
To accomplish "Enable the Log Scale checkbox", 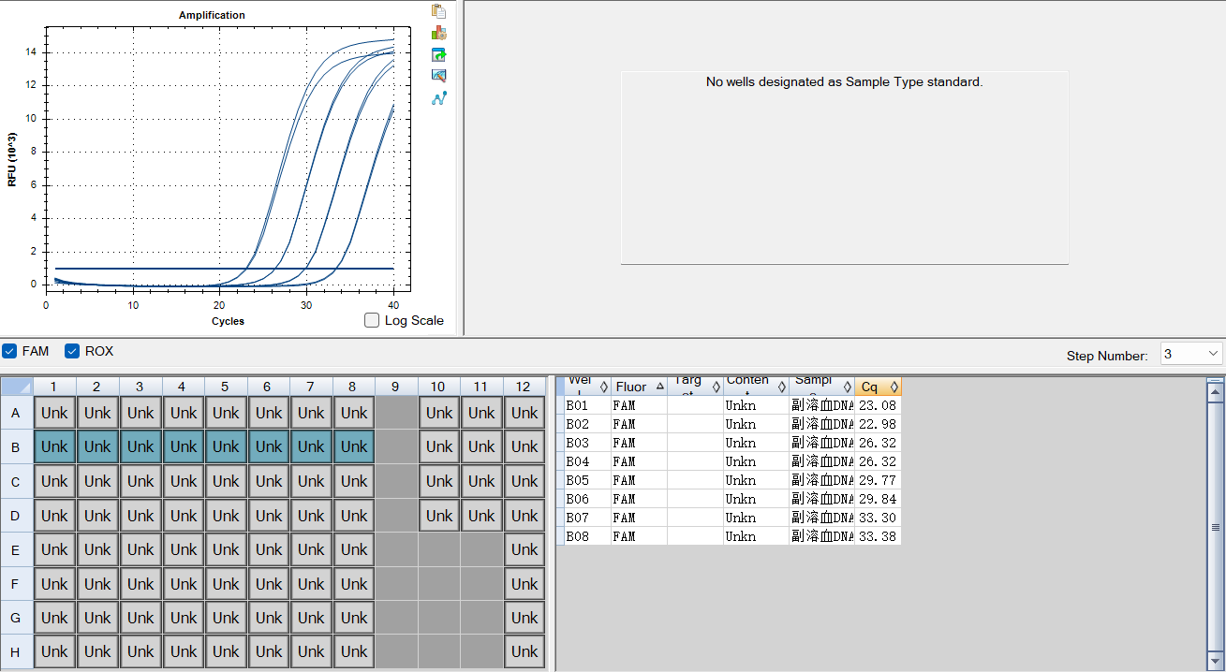I will click(x=372, y=320).
